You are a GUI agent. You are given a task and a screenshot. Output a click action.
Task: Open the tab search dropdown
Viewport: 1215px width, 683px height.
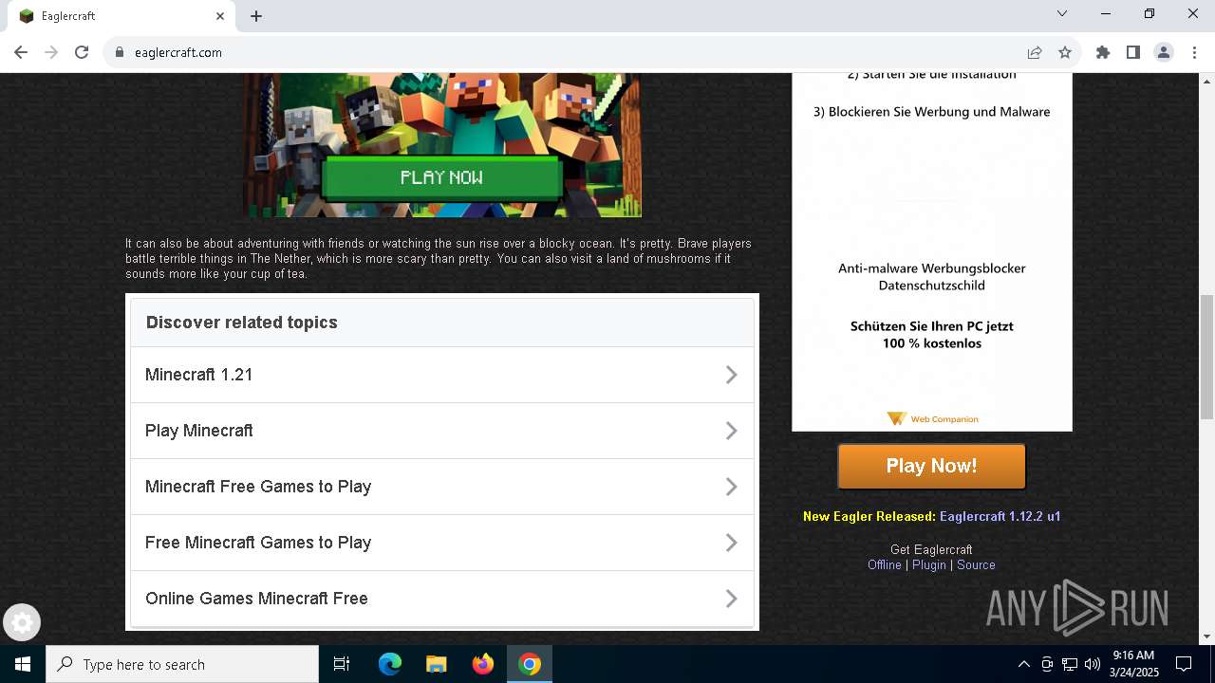pyautogui.click(x=1062, y=14)
